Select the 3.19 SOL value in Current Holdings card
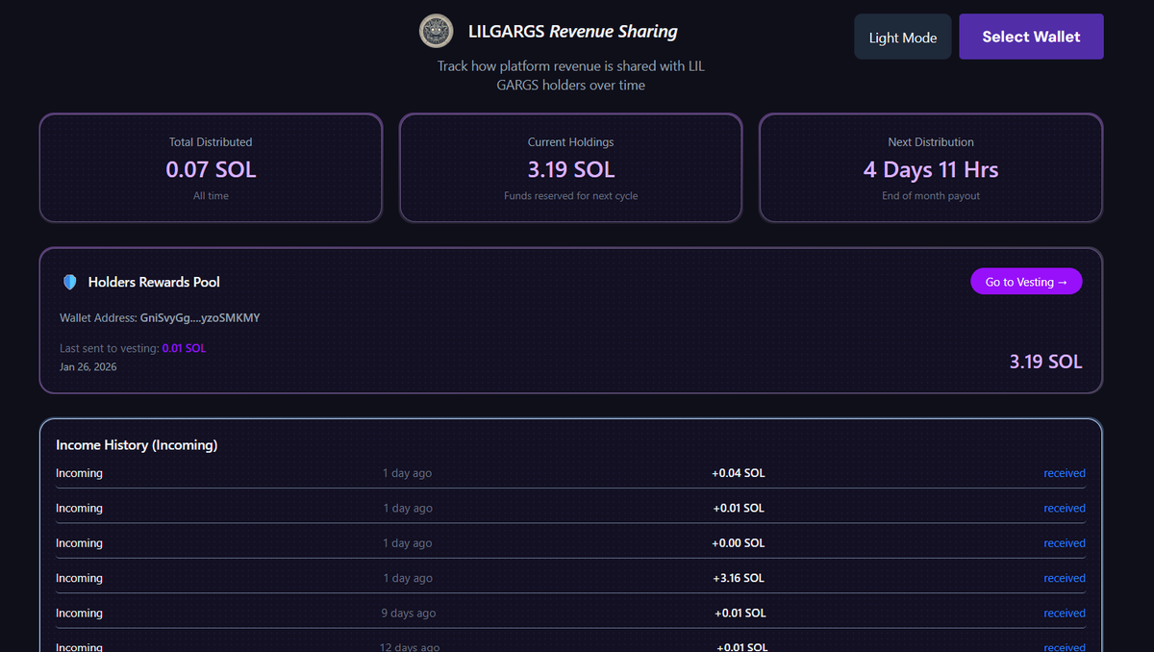 570,170
